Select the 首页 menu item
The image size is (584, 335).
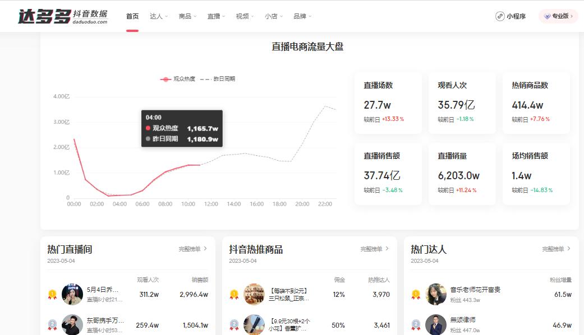132,16
